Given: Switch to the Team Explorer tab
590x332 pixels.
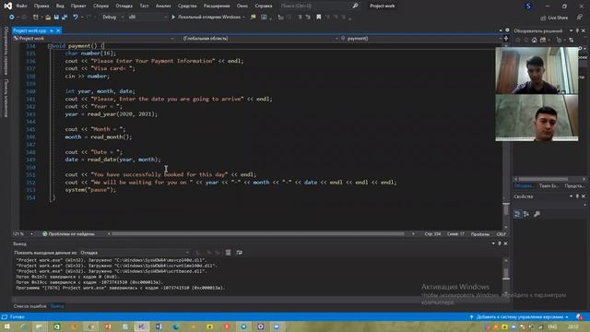Looking at the screenshot, I should 549,186.
